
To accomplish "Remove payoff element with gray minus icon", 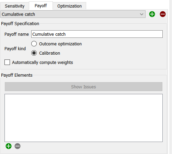I will tap(18, 146).
